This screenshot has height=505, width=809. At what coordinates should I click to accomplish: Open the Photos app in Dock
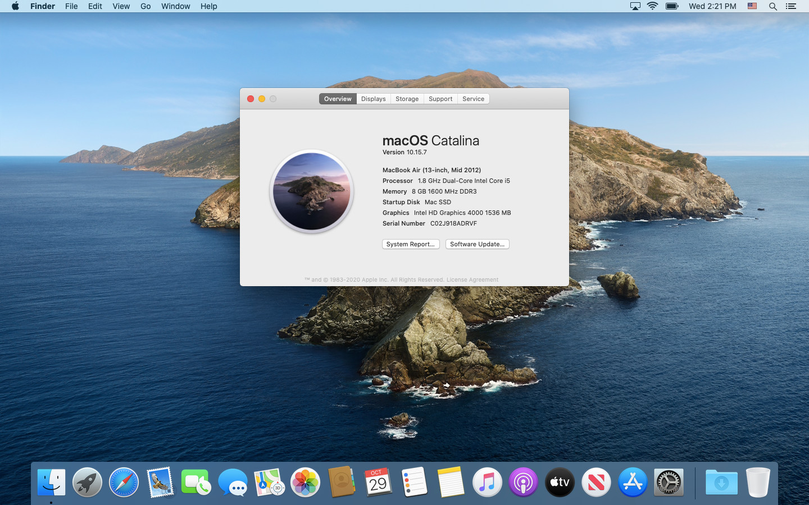305,483
